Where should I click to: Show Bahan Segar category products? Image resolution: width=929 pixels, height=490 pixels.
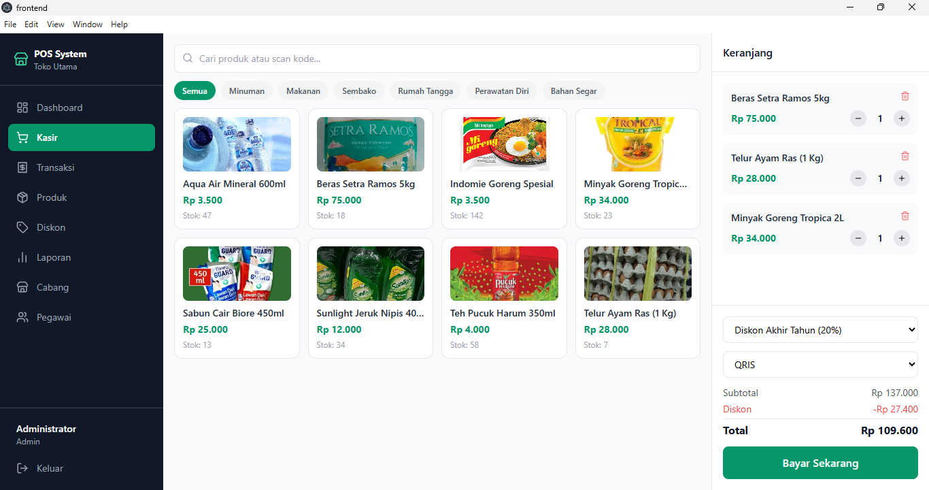(x=574, y=91)
